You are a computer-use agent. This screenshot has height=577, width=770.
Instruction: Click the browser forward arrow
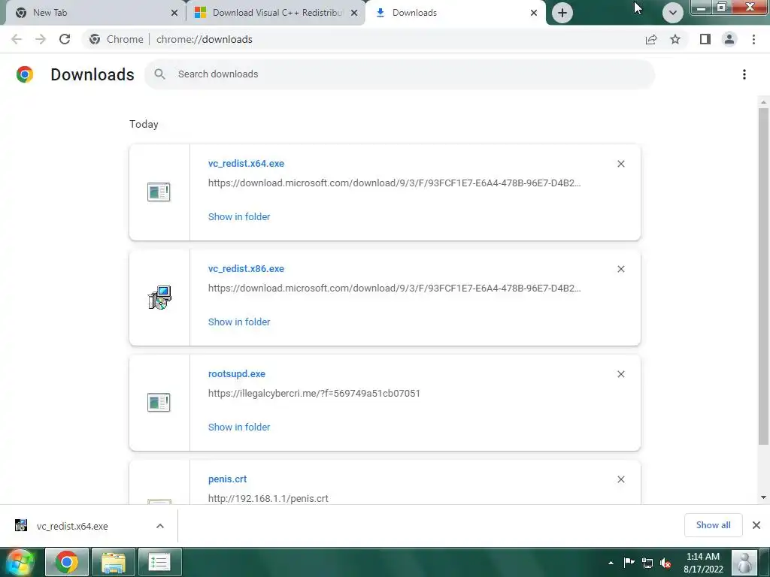(41, 39)
